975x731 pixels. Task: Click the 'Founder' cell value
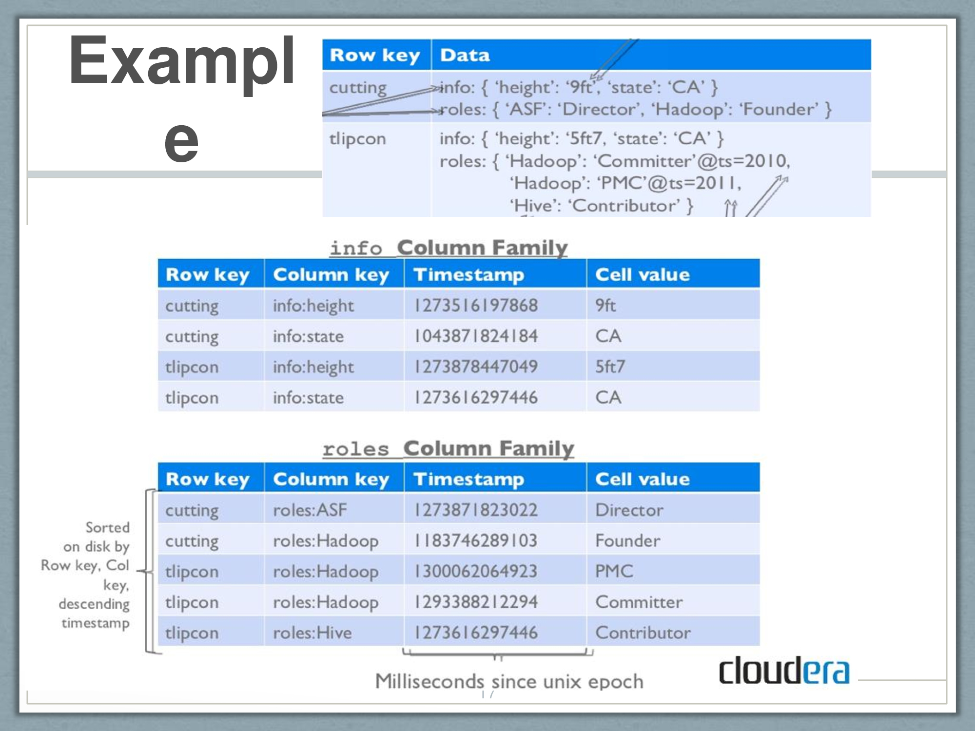[x=628, y=541]
